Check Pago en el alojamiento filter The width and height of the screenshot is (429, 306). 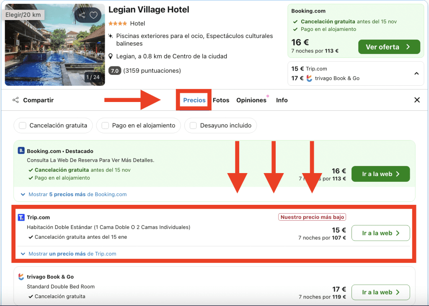click(x=105, y=125)
